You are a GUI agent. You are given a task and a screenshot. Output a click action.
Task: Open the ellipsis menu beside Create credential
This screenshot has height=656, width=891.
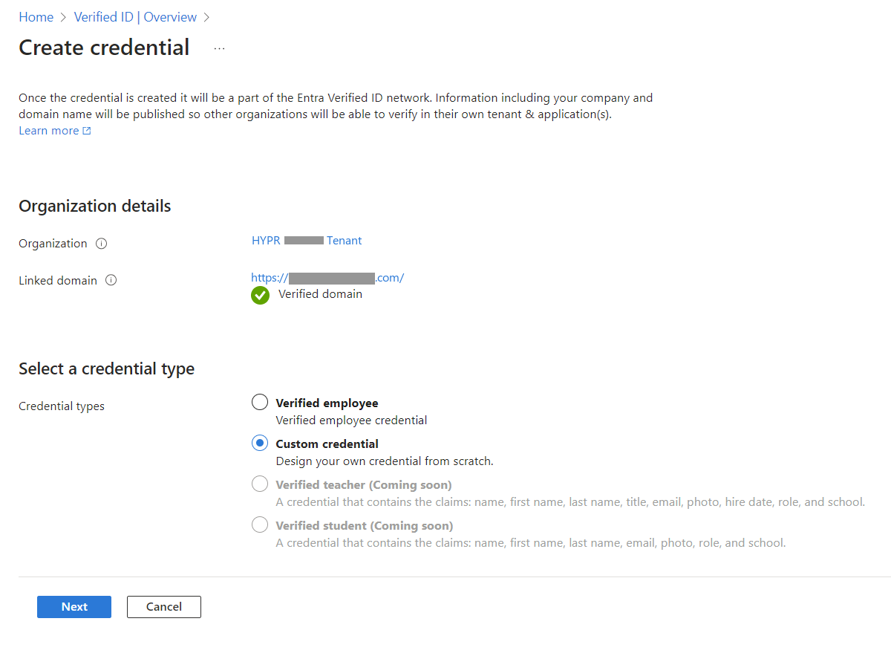coord(219,48)
